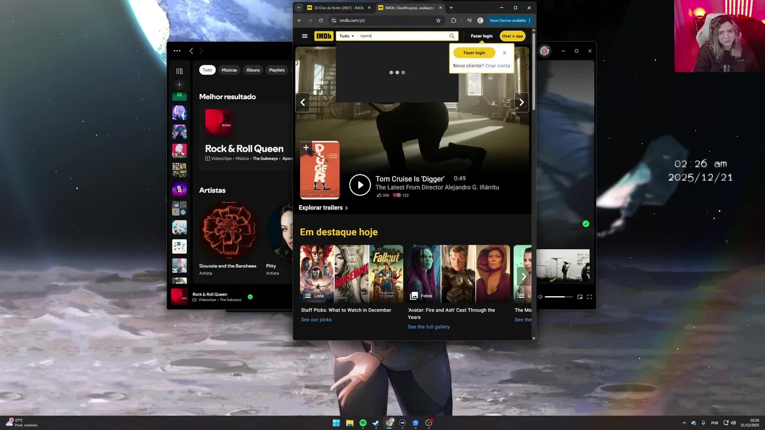Open Spotify three-dot menu
The image size is (765, 430).
(x=177, y=51)
